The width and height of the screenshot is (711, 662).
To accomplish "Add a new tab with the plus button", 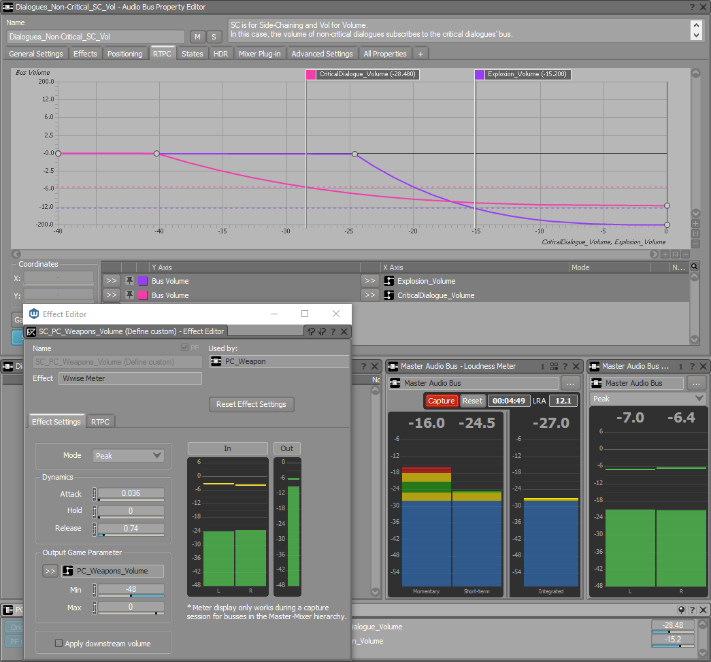I will (420, 54).
